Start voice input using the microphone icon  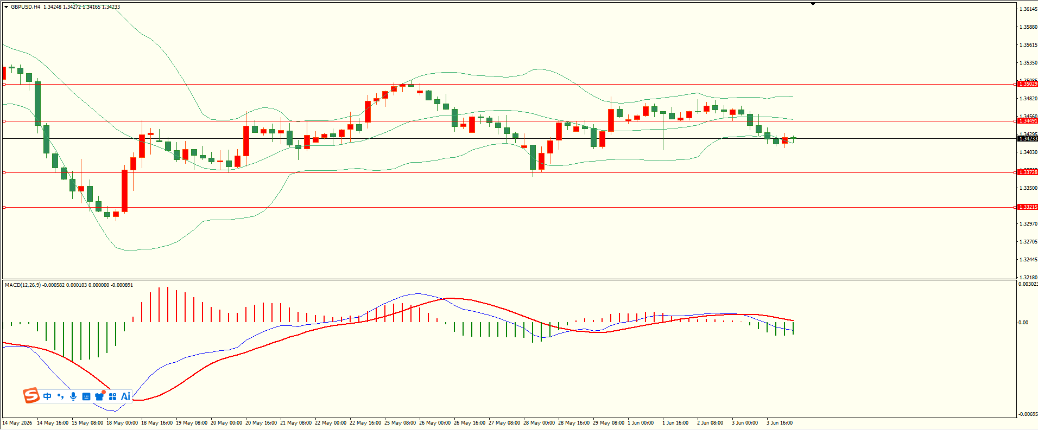click(73, 396)
